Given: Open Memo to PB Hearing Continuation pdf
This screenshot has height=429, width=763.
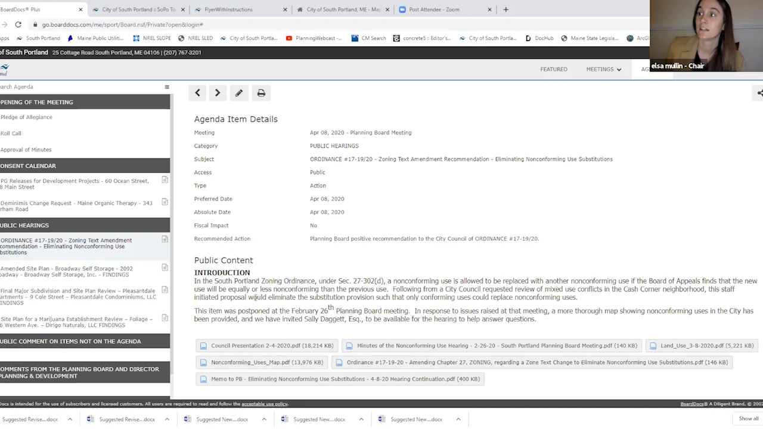Looking at the screenshot, I should click(340, 379).
